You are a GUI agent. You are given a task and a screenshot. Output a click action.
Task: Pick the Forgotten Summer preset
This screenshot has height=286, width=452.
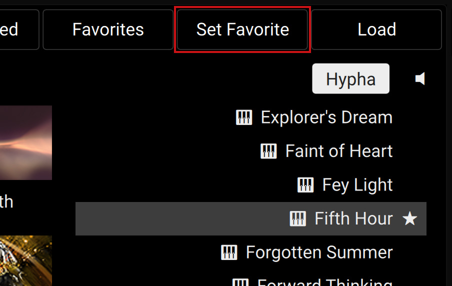pyautogui.click(x=319, y=252)
